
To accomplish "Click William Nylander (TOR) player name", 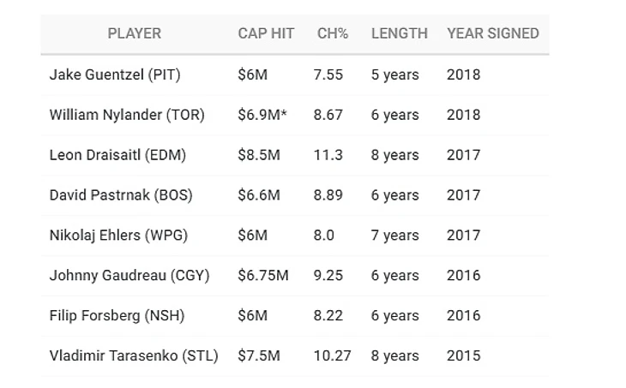I will 127,115.
